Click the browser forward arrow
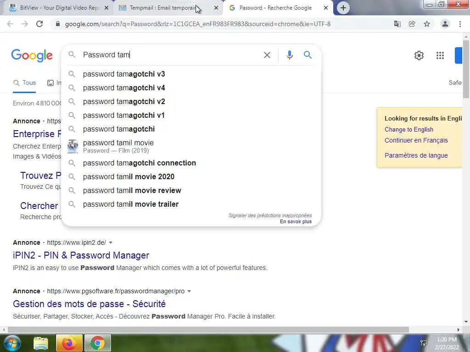This screenshot has width=470, height=352. 25,24
